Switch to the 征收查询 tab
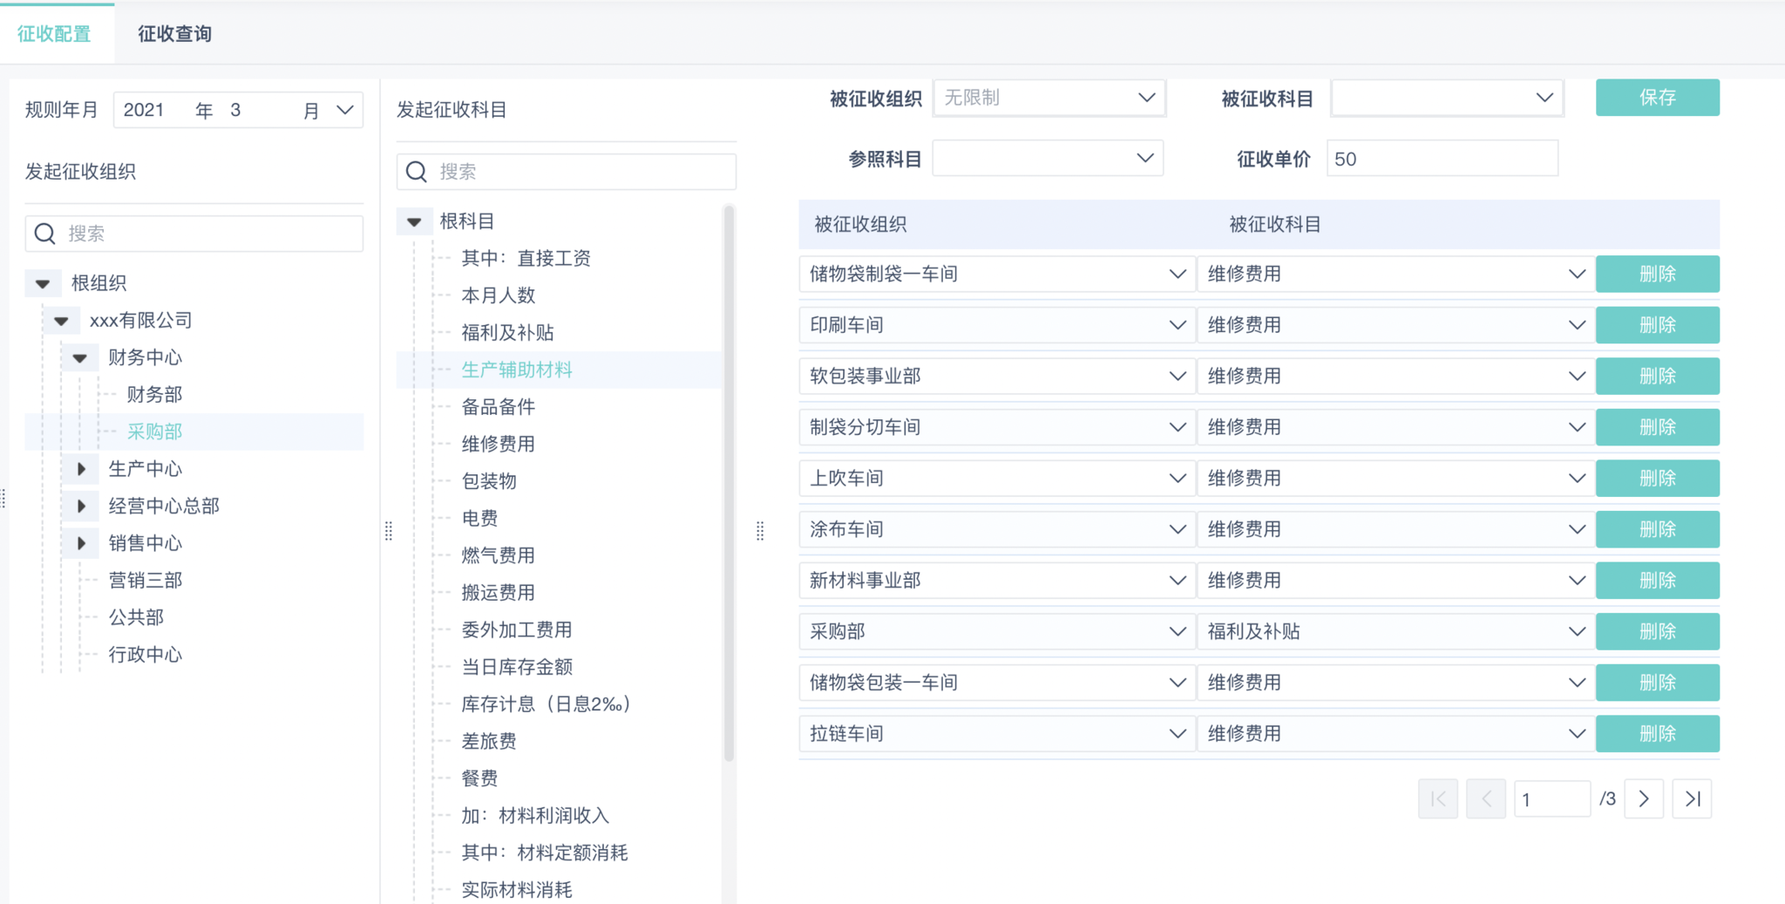The width and height of the screenshot is (1785, 904). (174, 33)
